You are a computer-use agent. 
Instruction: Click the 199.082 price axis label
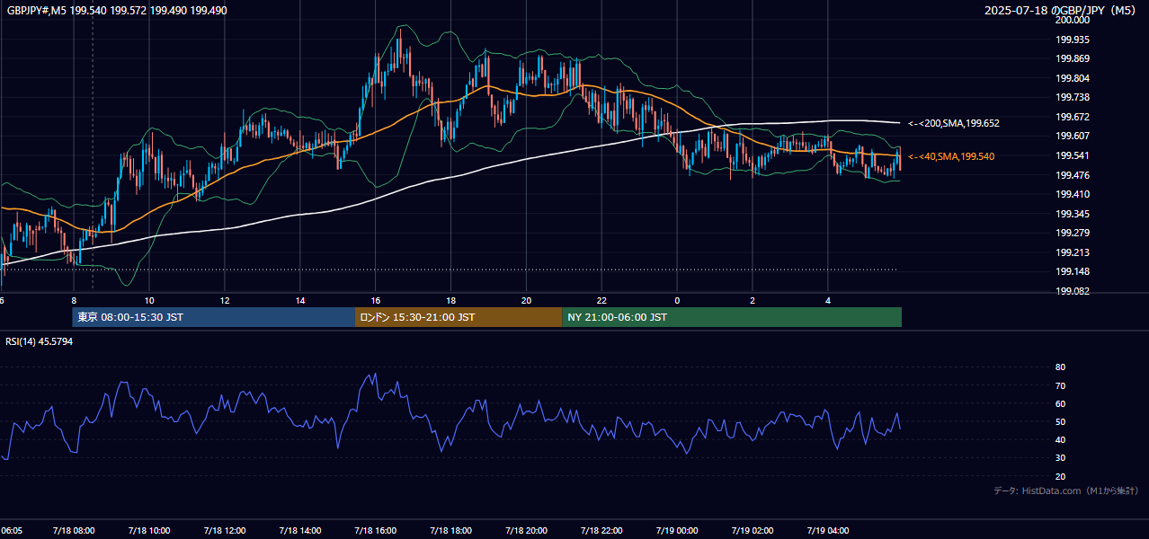pyautogui.click(x=1074, y=291)
